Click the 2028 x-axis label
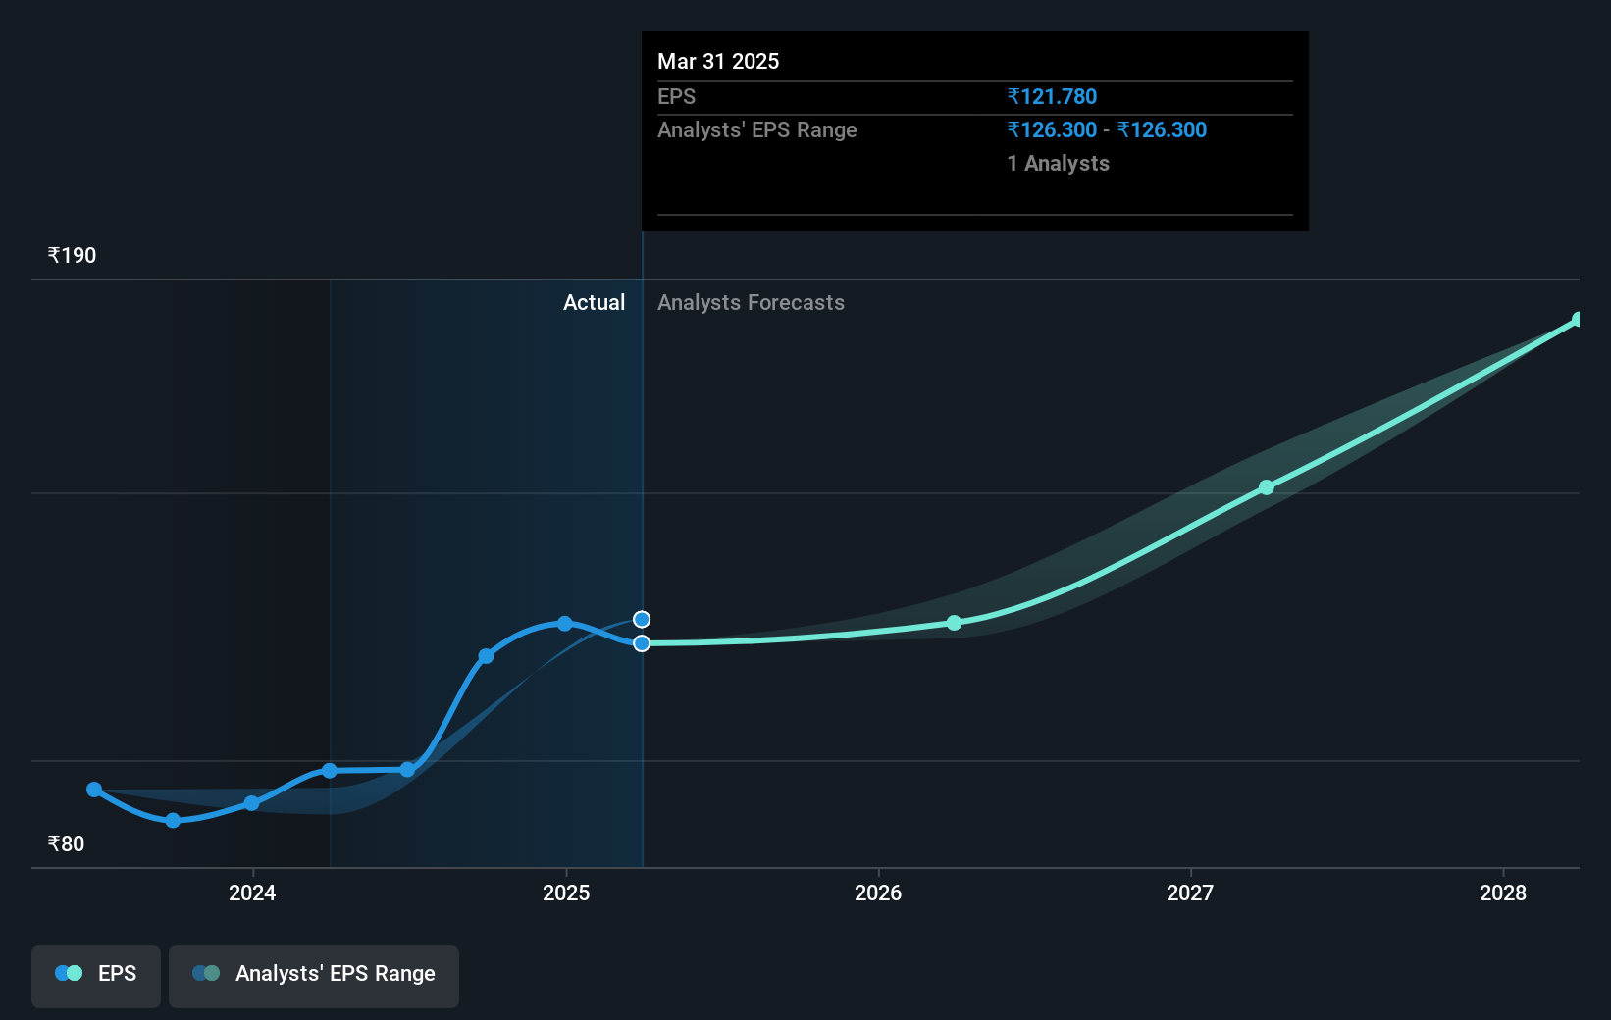 tap(1503, 893)
